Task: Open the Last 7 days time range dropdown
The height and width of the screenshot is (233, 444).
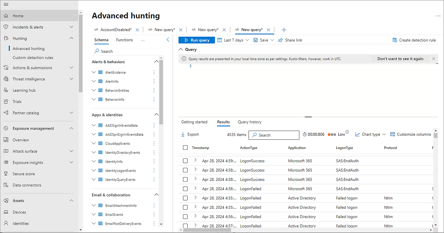Action: [x=233, y=40]
